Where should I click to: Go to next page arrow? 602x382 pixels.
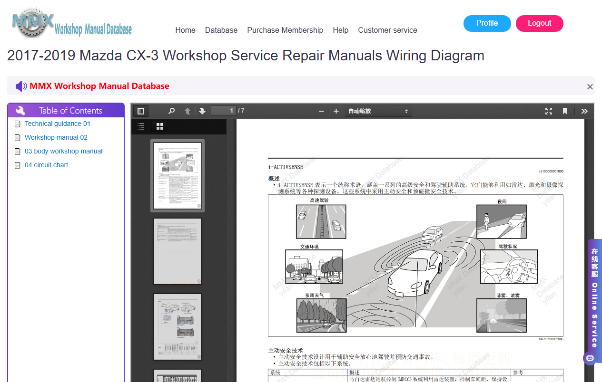click(x=202, y=111)
